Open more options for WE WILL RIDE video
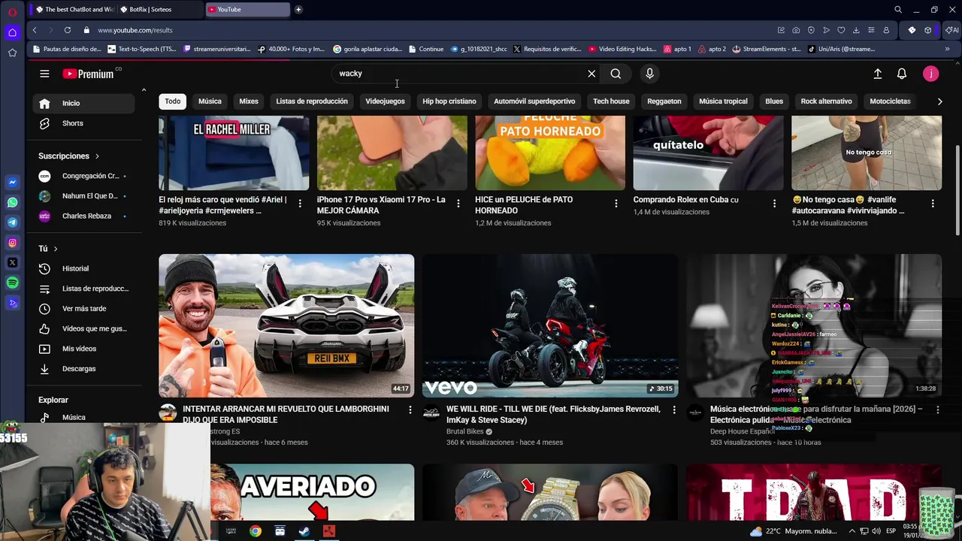Screen dimensions: 962x541 pyautogui.click(x=674, y=410)
